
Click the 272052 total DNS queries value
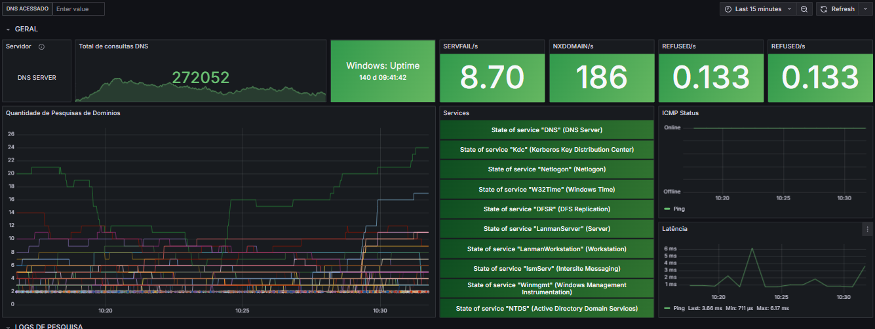(201, 78)
